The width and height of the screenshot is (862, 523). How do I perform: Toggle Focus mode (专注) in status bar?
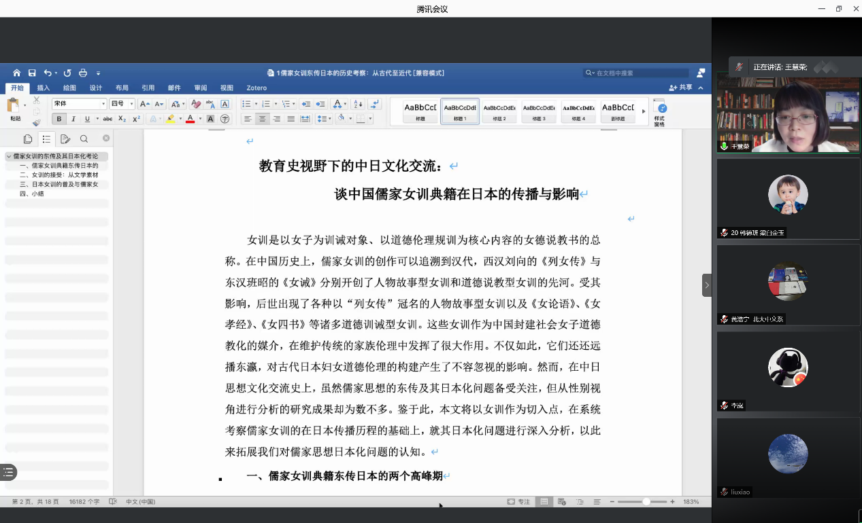point(518,502)
